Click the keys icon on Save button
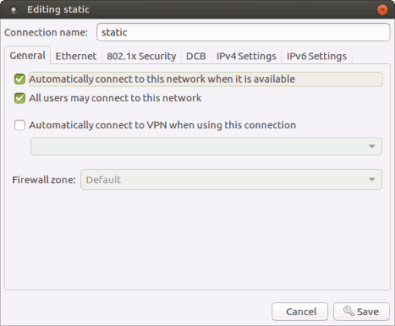 (x=348, y=311)
